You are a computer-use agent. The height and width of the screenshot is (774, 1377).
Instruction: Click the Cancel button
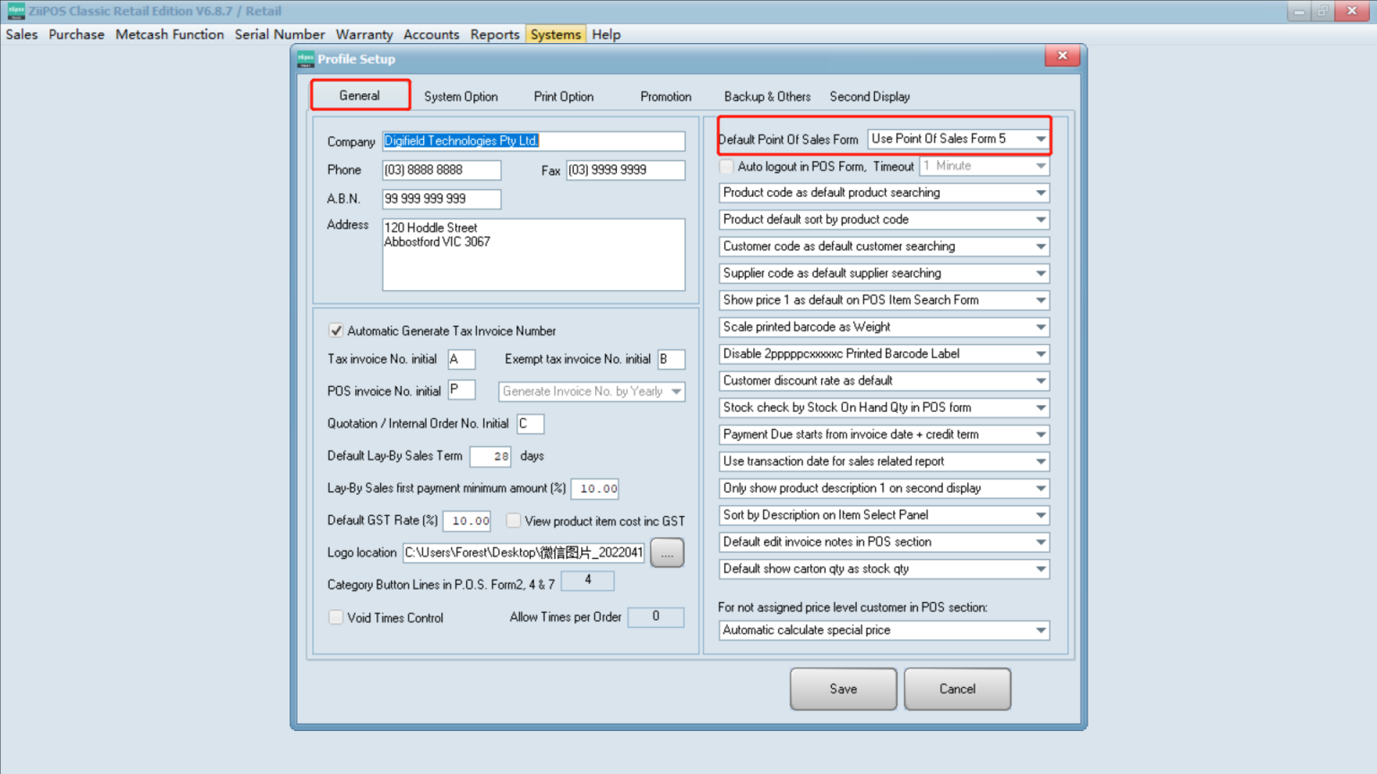(957, 689)
